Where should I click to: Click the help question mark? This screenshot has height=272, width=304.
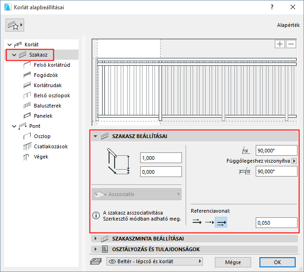(272, 7)
